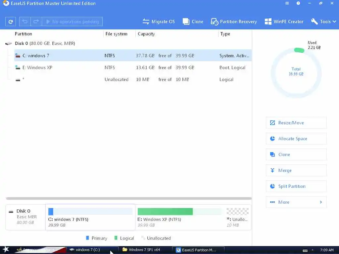Launch Partition Recovery
Screen dimensions: 339x254
pos(234,21)
